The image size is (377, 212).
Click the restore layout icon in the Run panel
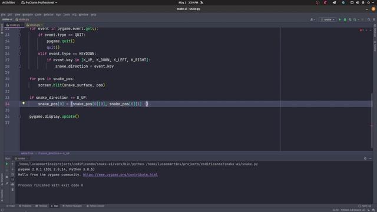6,177
